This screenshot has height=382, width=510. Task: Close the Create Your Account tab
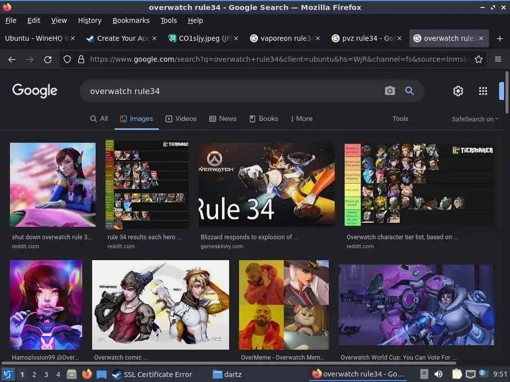tap(154, 38)
